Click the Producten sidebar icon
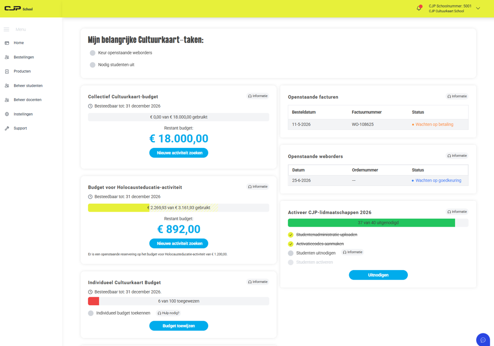This screenshot has width=494, height=346. coord(7,72)
